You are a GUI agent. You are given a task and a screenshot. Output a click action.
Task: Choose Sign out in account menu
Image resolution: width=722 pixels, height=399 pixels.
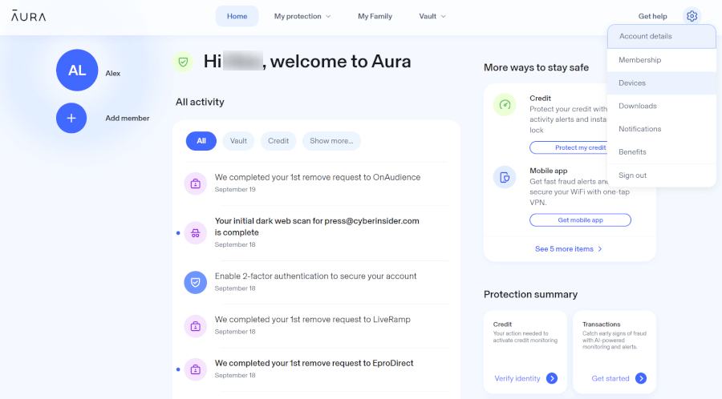point(632,175)
